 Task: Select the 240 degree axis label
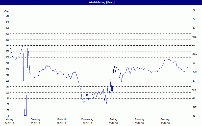(7, 69)
